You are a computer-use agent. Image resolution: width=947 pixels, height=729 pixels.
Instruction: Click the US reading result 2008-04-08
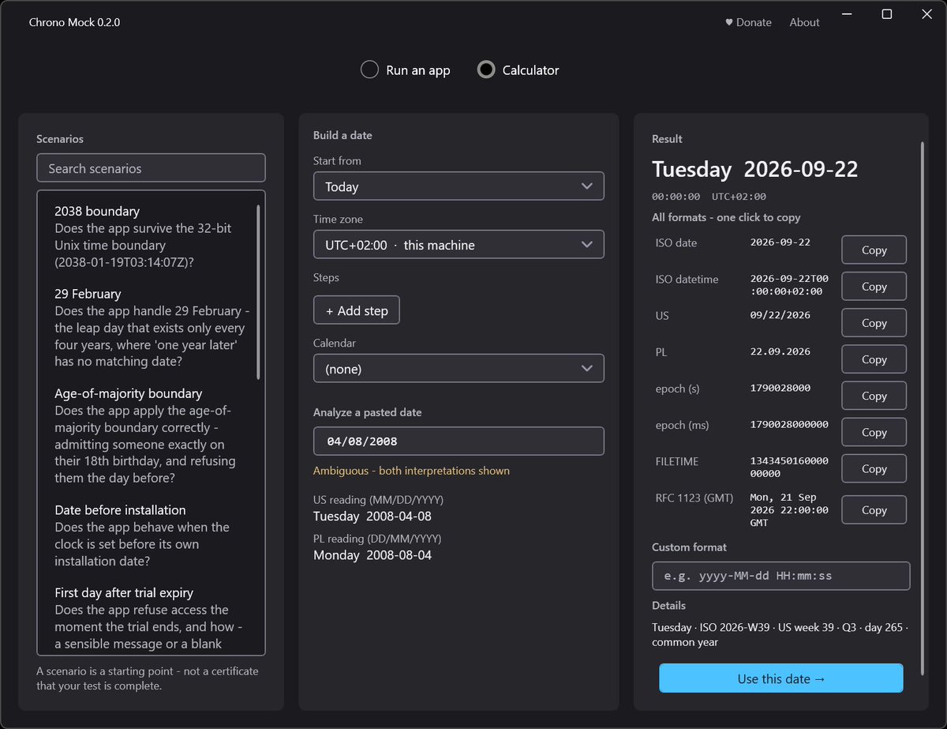(372, 517)
